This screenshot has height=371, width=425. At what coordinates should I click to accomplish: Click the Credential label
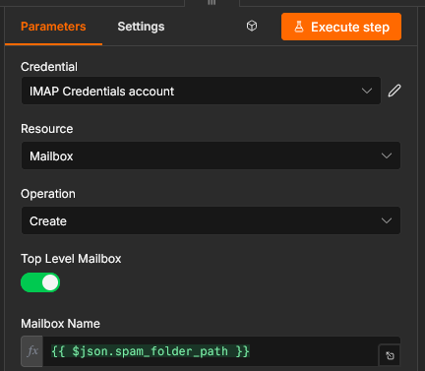[49, 67]
